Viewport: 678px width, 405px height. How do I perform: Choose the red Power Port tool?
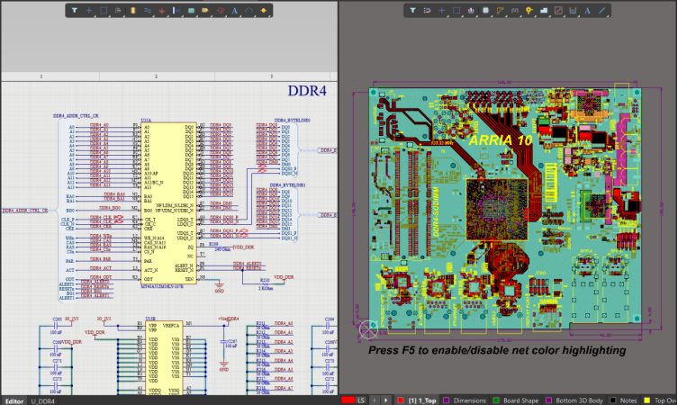[162, 11]
